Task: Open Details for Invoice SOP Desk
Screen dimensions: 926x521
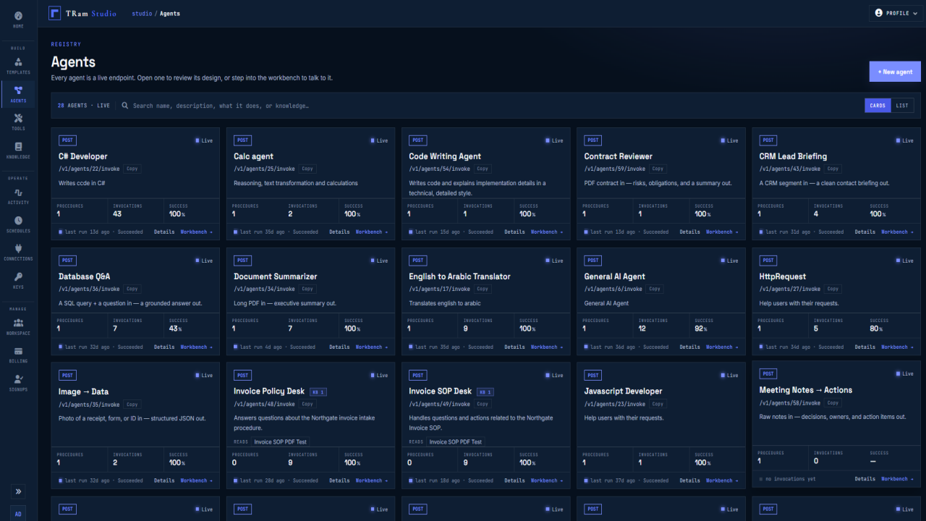Action: 514,480
